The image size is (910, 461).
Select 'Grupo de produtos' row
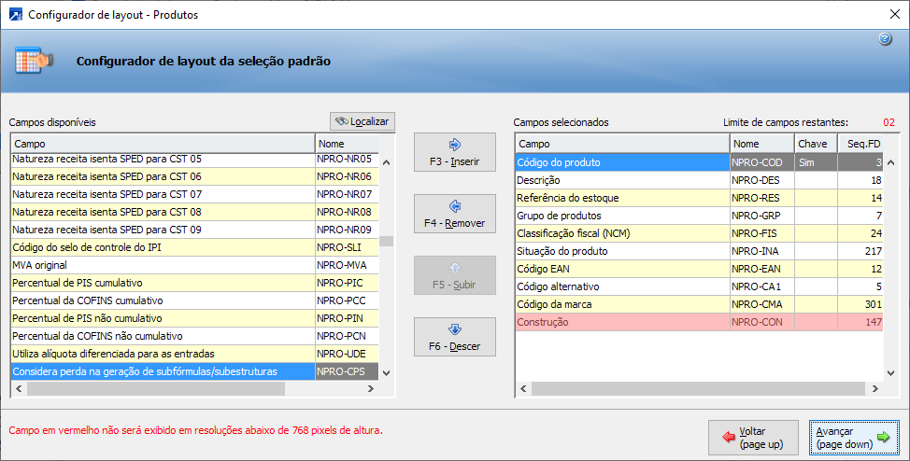pos(700,216)
